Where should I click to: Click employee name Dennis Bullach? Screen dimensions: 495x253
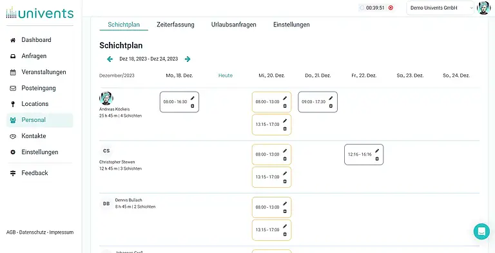pyautogui.click(x=128, y=200)
